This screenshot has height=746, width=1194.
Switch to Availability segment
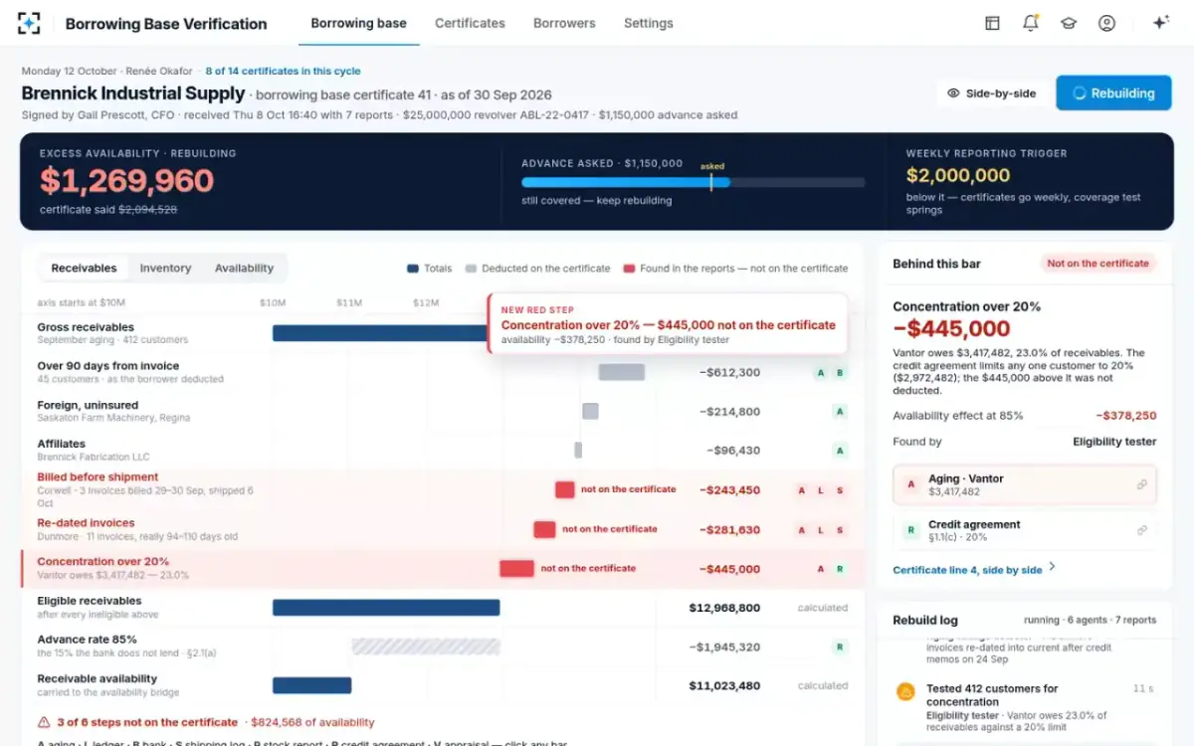pos(244,268)
